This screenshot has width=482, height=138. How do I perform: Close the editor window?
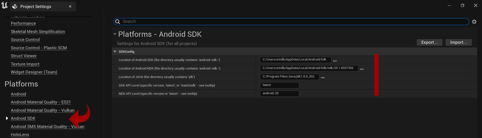click(x=476, y=5)
